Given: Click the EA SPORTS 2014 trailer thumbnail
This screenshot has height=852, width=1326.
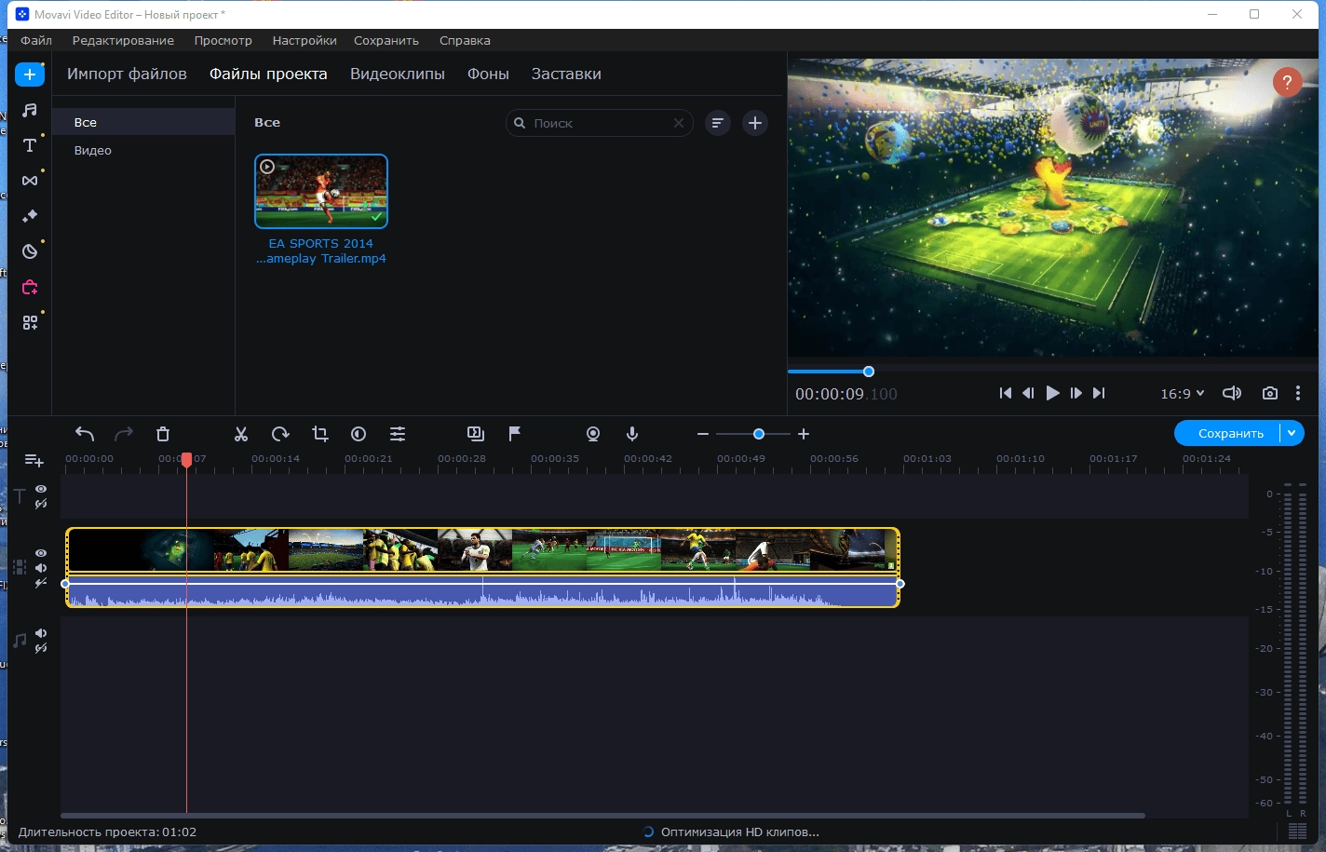Looking at the screenshot, I should [x=321, y=191].
